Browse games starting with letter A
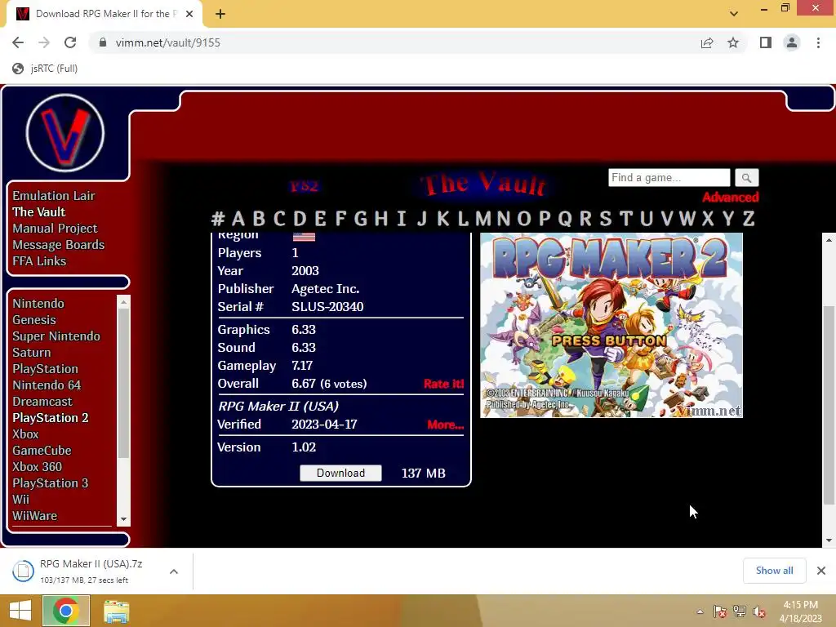 click(x=238, y=219)
